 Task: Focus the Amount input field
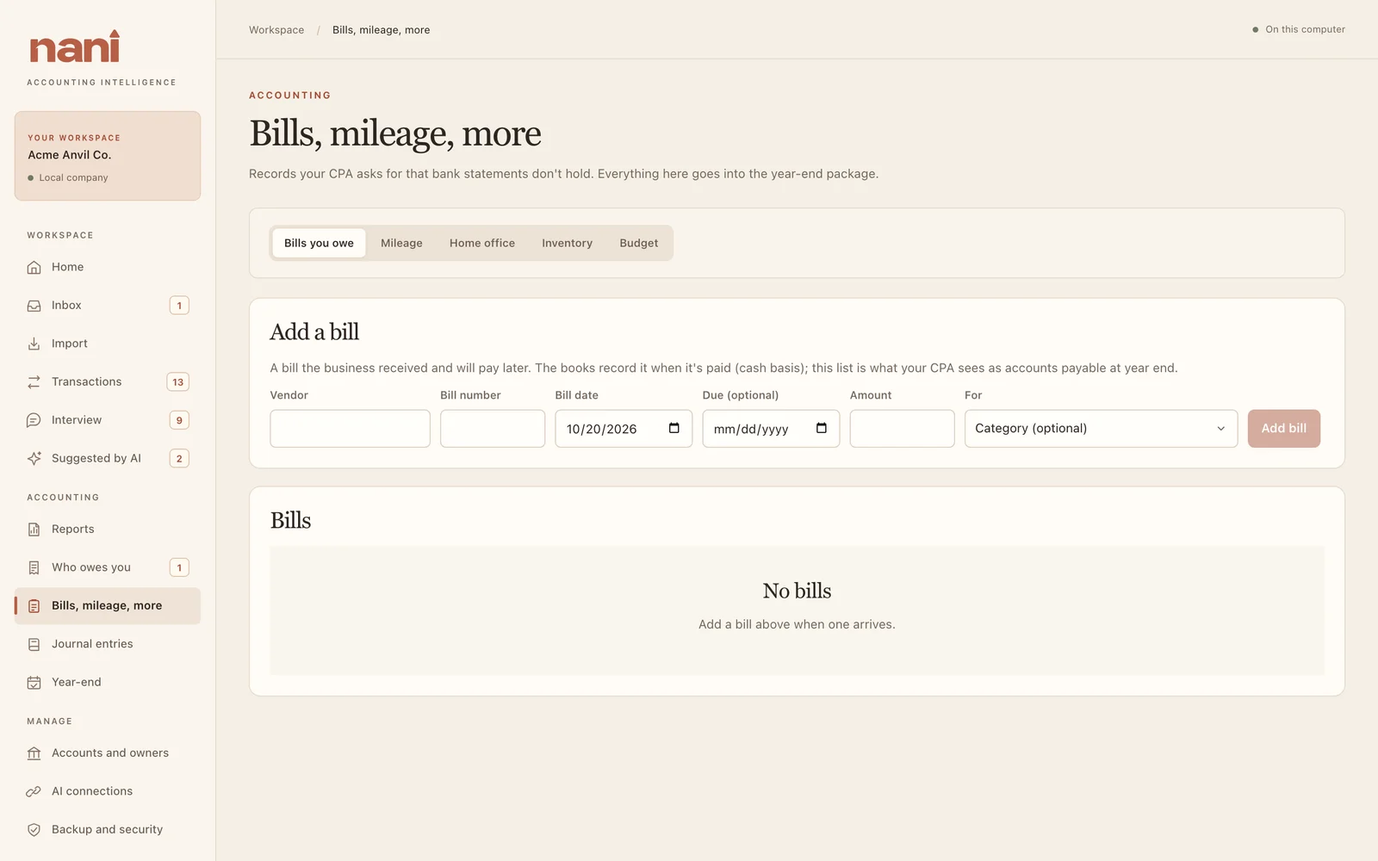pos(902,429)
